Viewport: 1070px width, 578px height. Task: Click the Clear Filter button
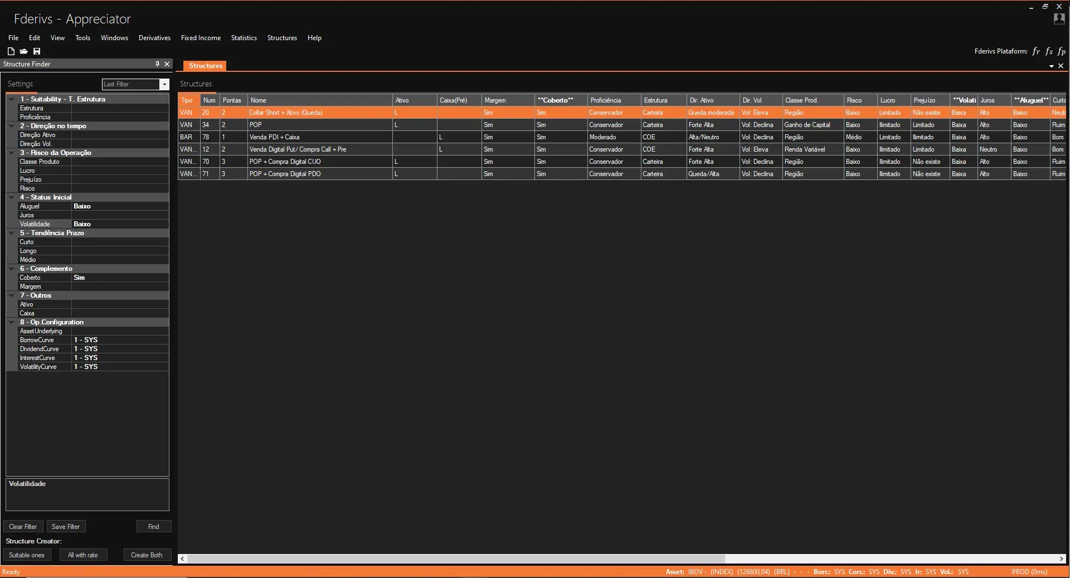click(23, 527)
